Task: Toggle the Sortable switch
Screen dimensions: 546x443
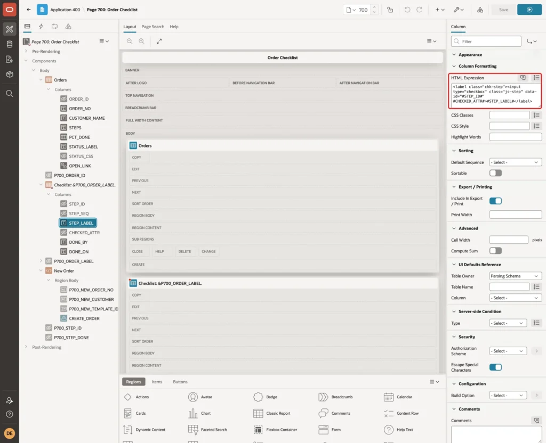Action: tap(495, 173)
